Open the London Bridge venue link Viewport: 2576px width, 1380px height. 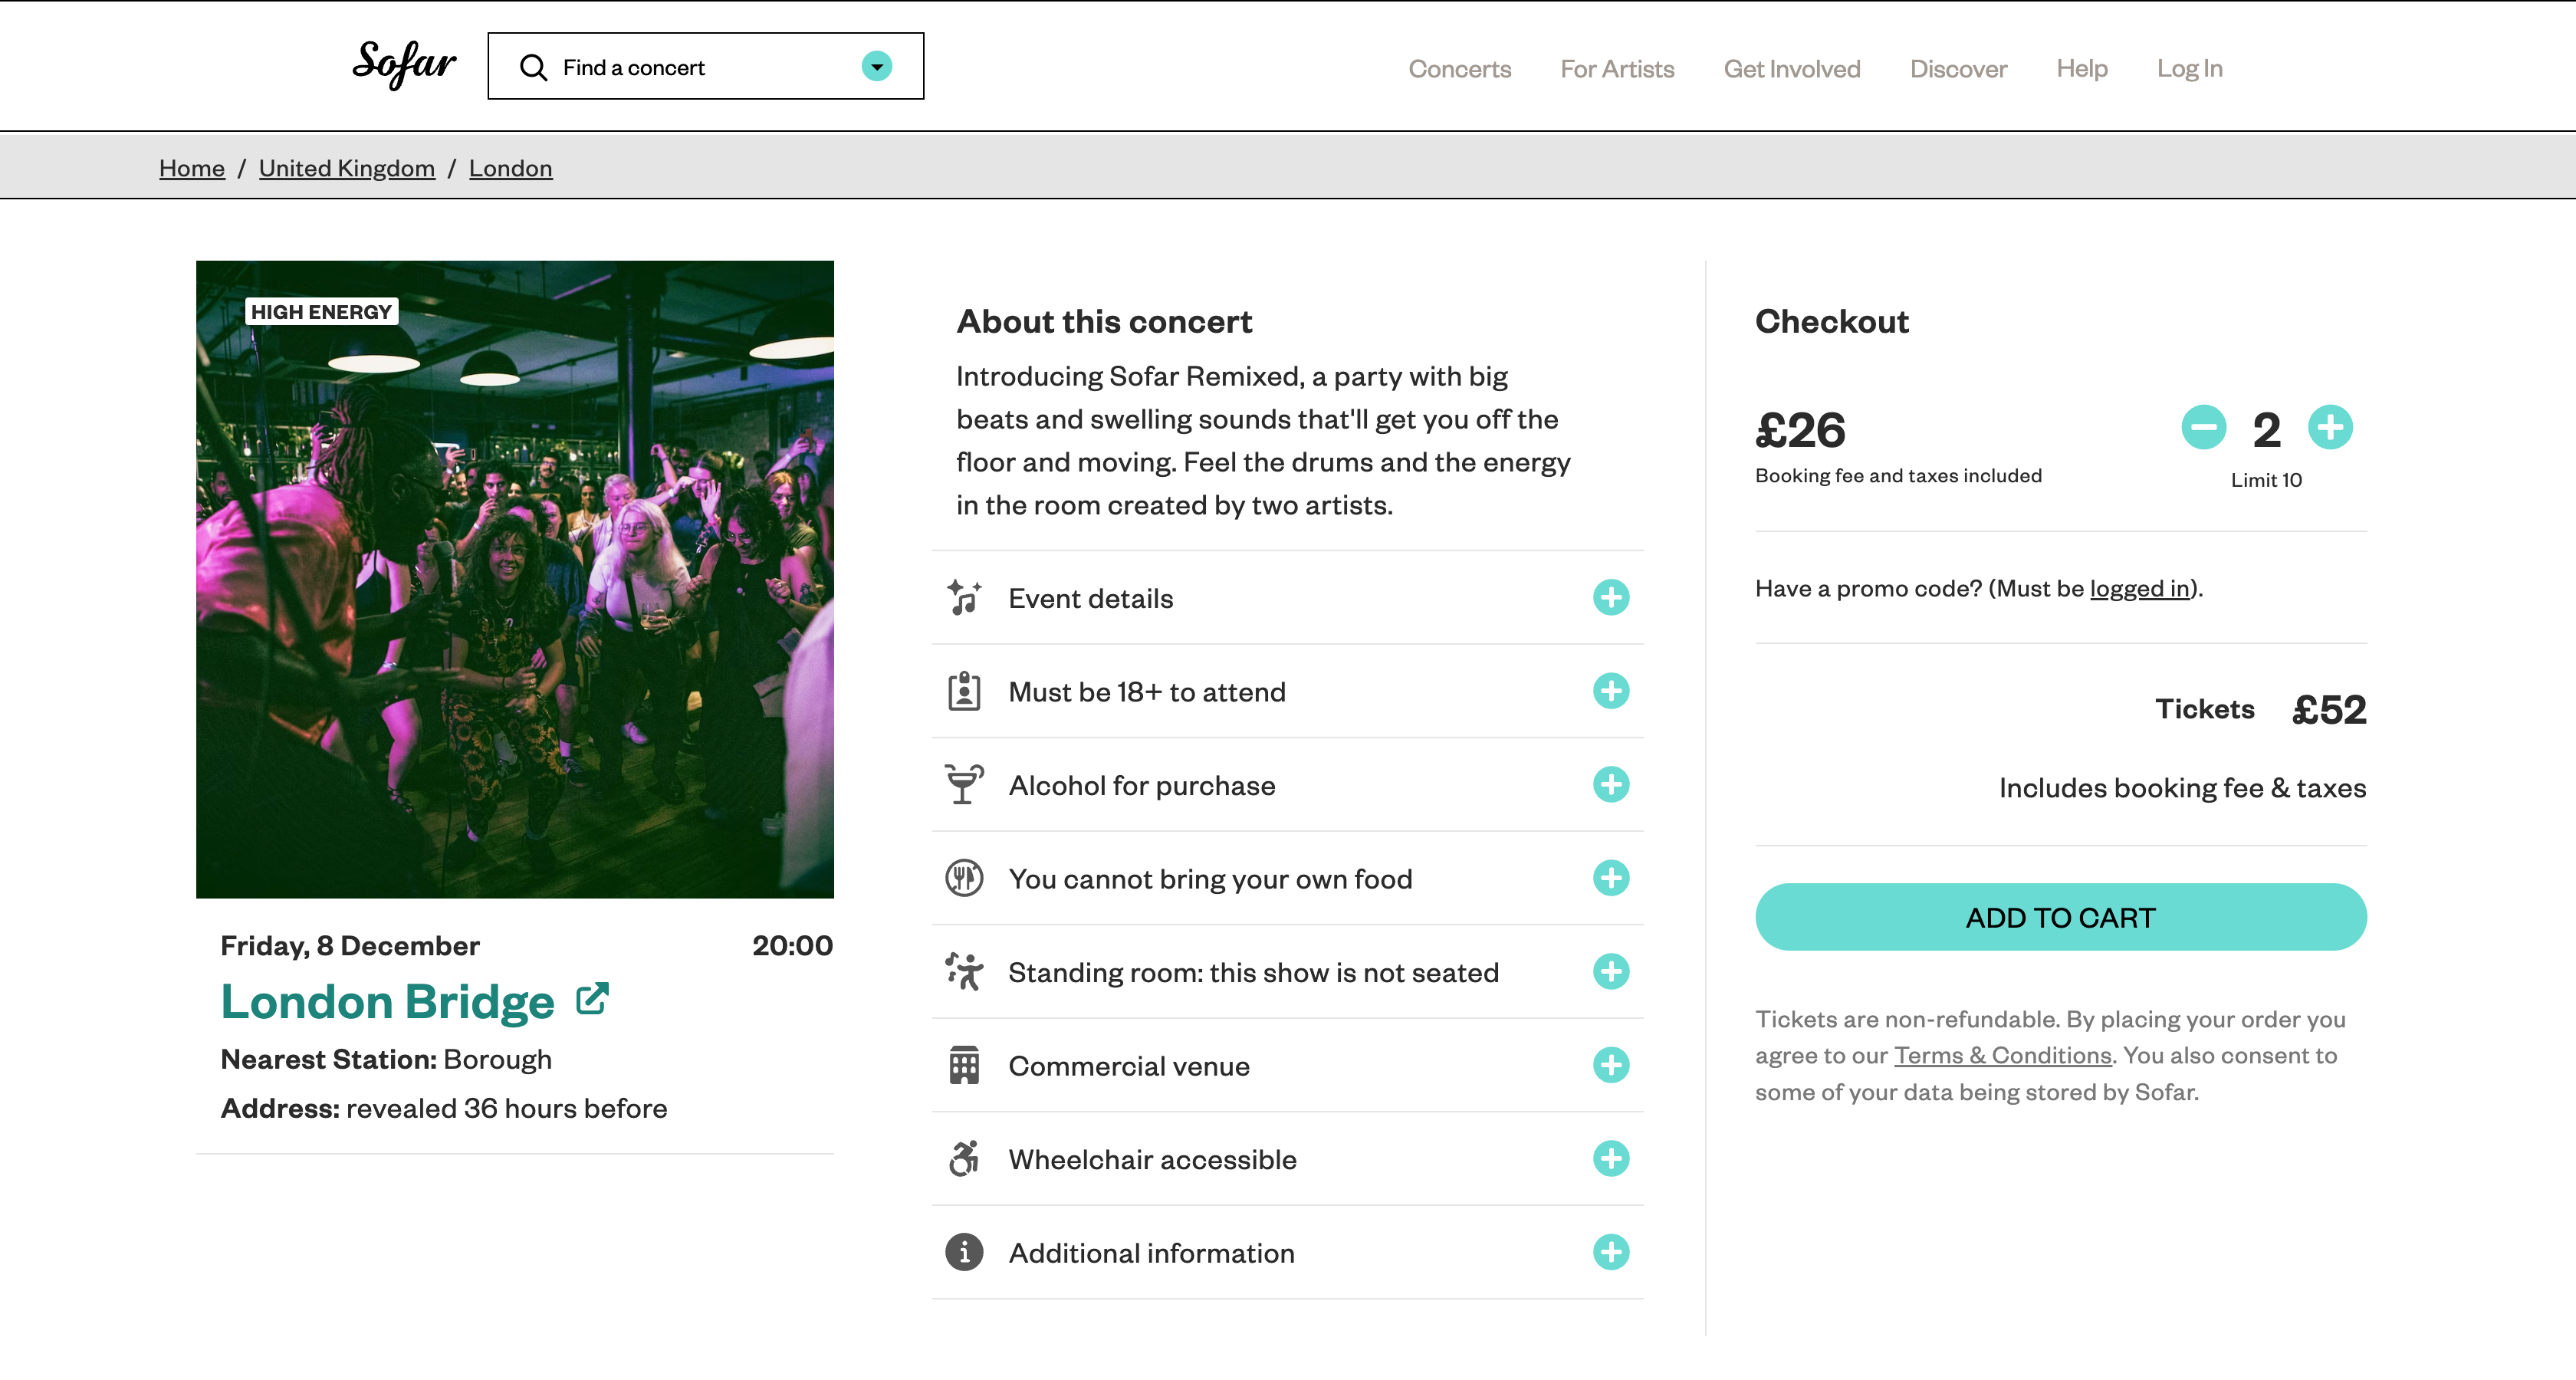[387, 1002]
